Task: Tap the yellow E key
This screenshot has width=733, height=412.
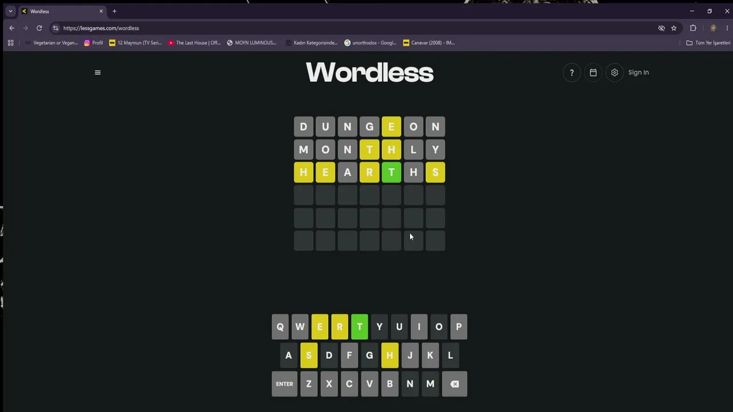Action: pos(320,327)
